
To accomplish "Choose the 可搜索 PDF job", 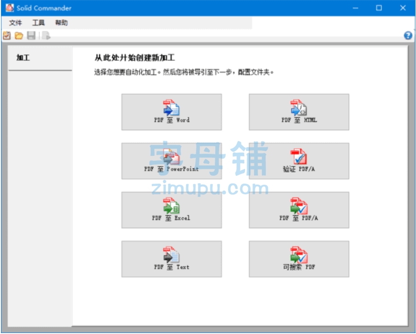I will (x=299, y=259).
